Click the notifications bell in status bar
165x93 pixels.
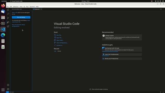click(x=163, y=92)
